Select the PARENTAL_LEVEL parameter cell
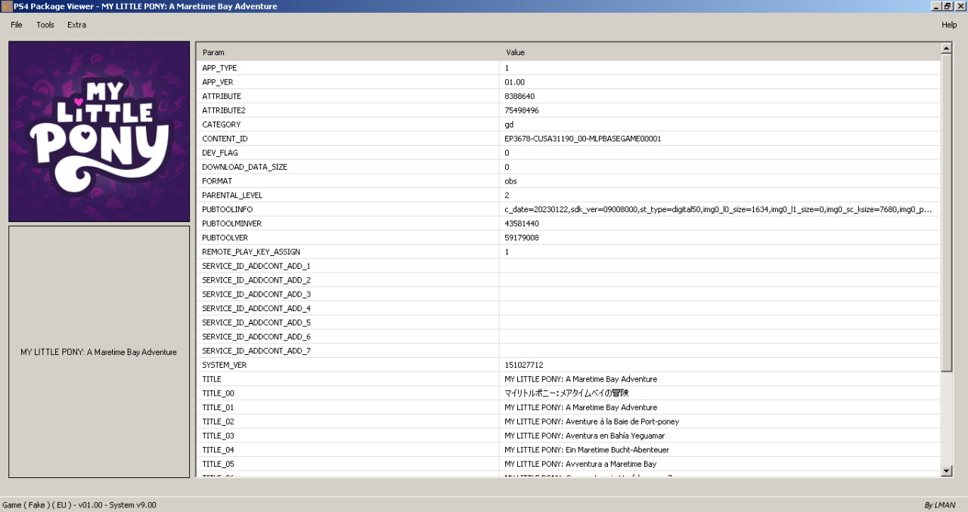The height and width of the screenshot is (512, 968). point(348,195)
